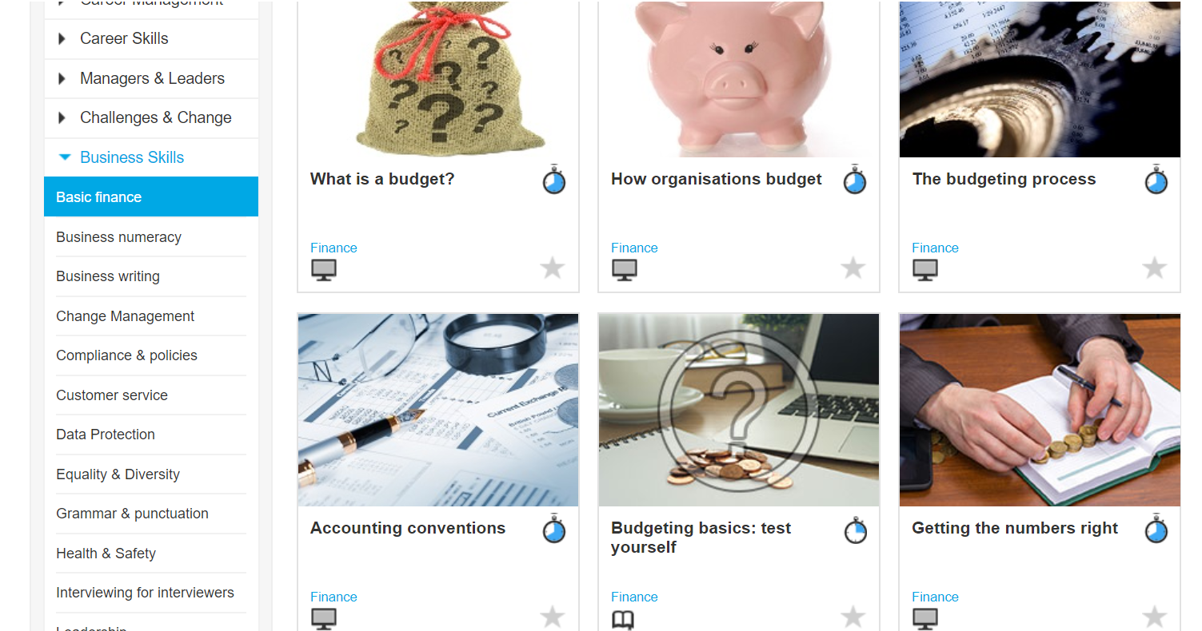Image resolution: width=1202 pixels, height=631 pixels.
Task: Toggle the favourite star on 'What is a budget?'
Action: point(553,268)
